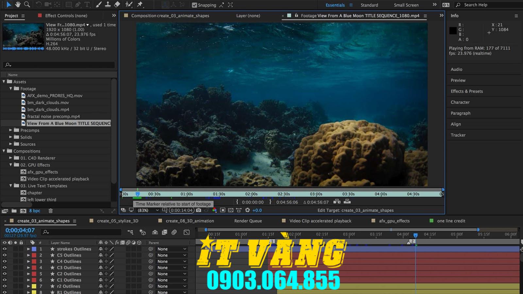Select the Type tool
Screen dimensions: 523x294
point(87,5)
